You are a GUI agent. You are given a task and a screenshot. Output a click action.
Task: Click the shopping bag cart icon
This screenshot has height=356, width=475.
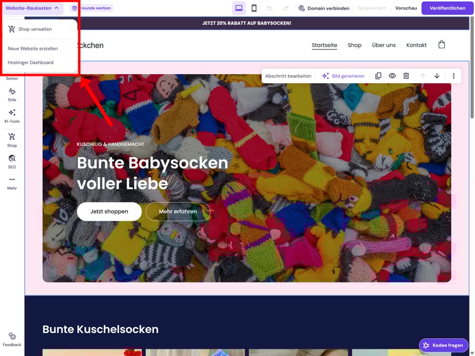(x=441, y=45)
